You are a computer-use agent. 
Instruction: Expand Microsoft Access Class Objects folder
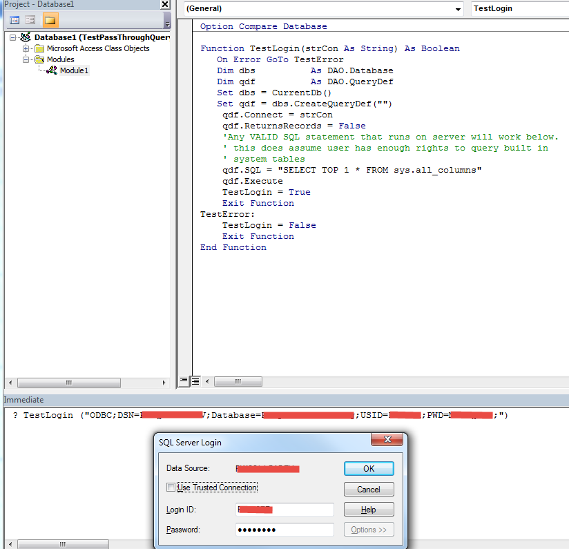click(x=26, y=48)
